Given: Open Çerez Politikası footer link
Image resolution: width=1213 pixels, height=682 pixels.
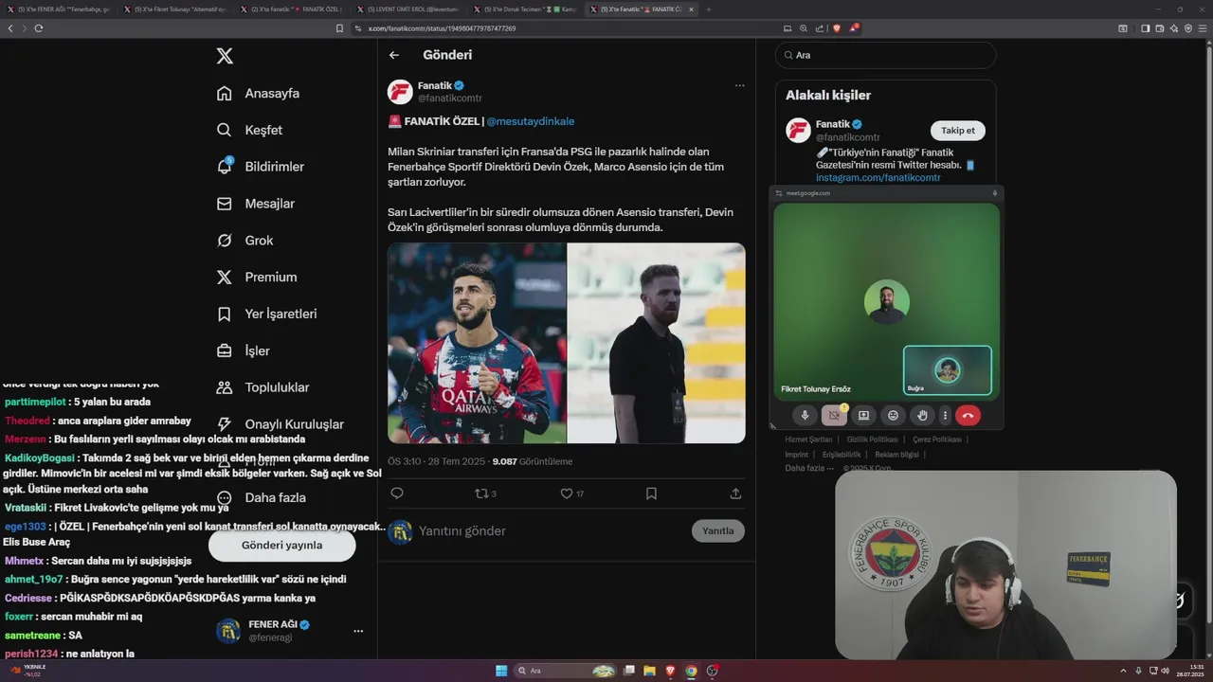Looking at the screenshot, I should (x=937, y=440).
